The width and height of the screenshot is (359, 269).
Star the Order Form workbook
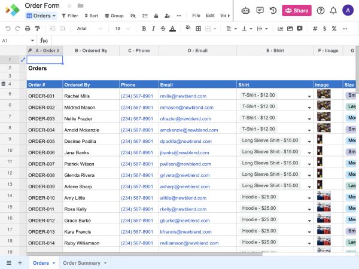pos(69,5)
